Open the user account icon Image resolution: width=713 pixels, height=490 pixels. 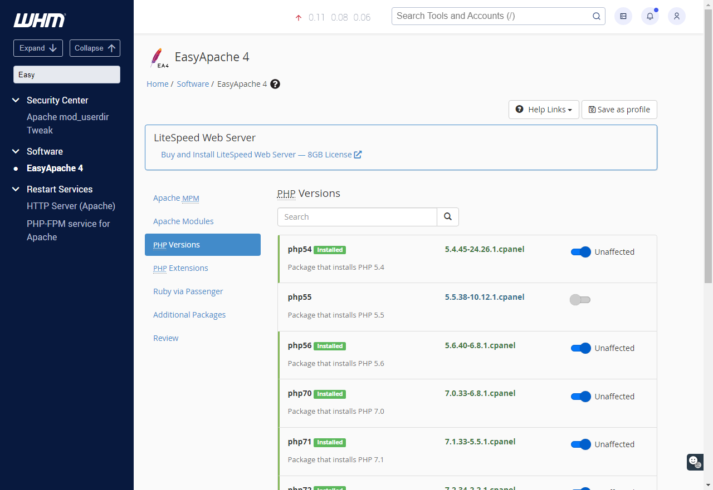[x=677, y=16]
